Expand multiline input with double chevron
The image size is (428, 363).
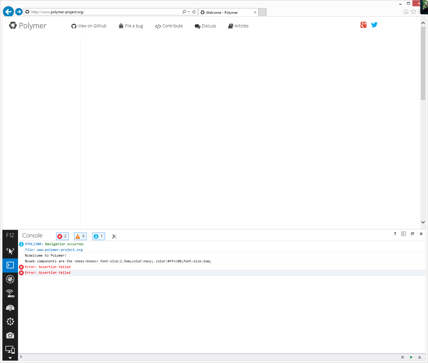point(420,357)
